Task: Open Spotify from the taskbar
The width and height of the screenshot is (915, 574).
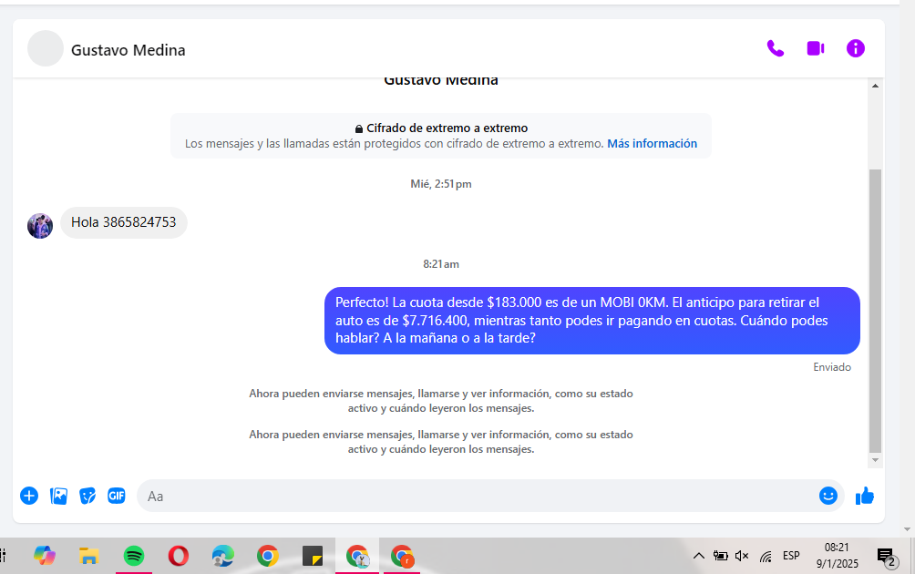Action: [x=134, y=556]
